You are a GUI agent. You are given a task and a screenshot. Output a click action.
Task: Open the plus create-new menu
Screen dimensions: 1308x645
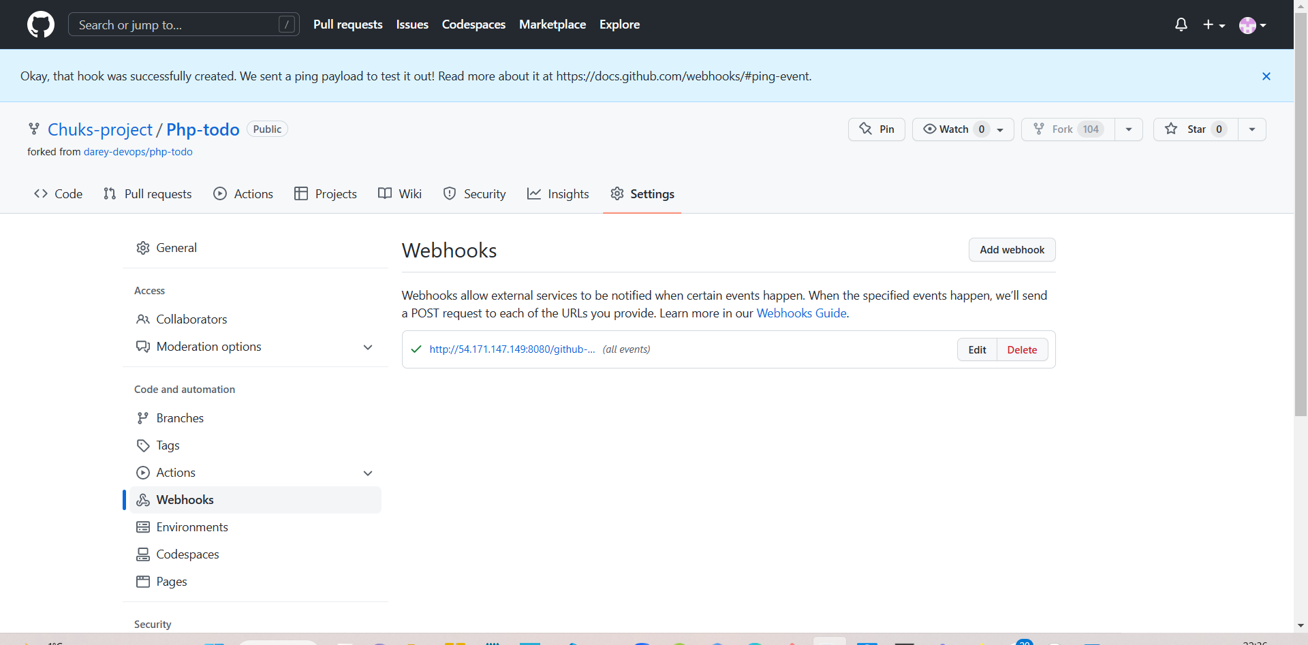click(1214, 25)
